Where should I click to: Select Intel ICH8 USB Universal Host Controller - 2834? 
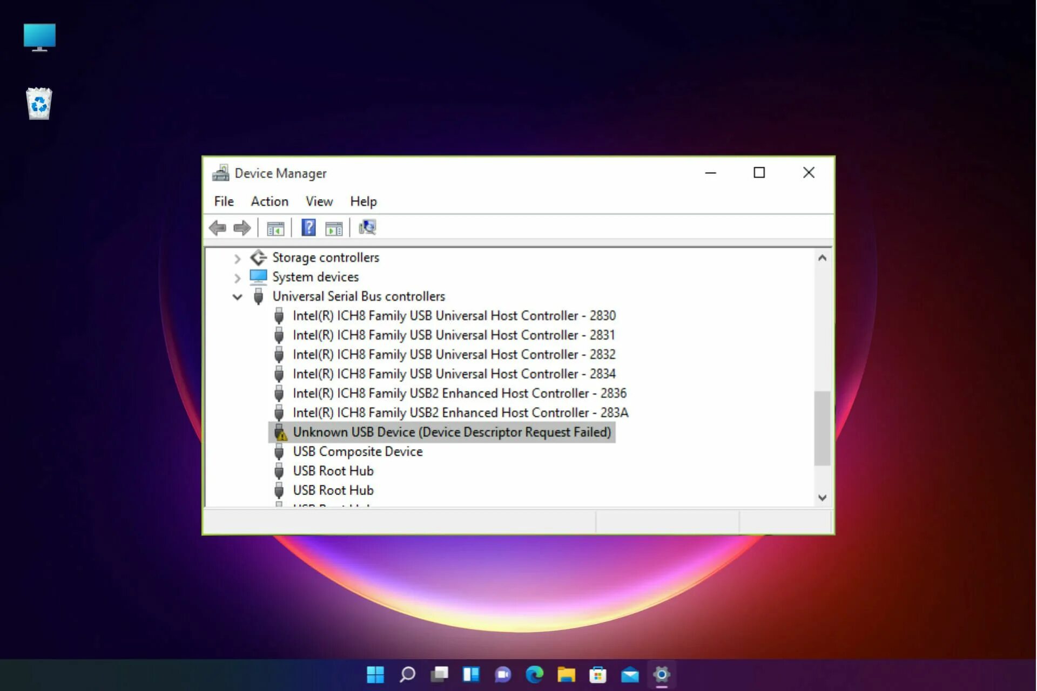point(454,374)
